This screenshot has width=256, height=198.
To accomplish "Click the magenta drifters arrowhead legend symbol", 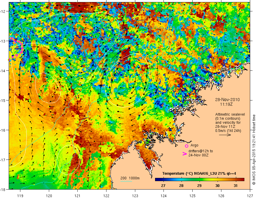I will tap(185, 154).
